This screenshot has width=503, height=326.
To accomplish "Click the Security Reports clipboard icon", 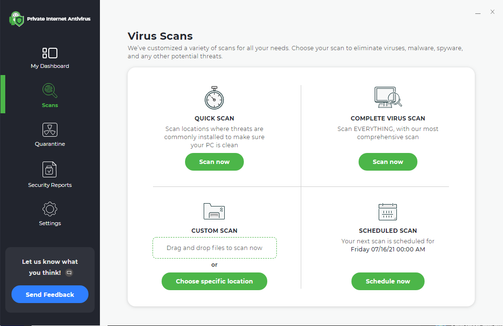I will [x=50, y=169].
